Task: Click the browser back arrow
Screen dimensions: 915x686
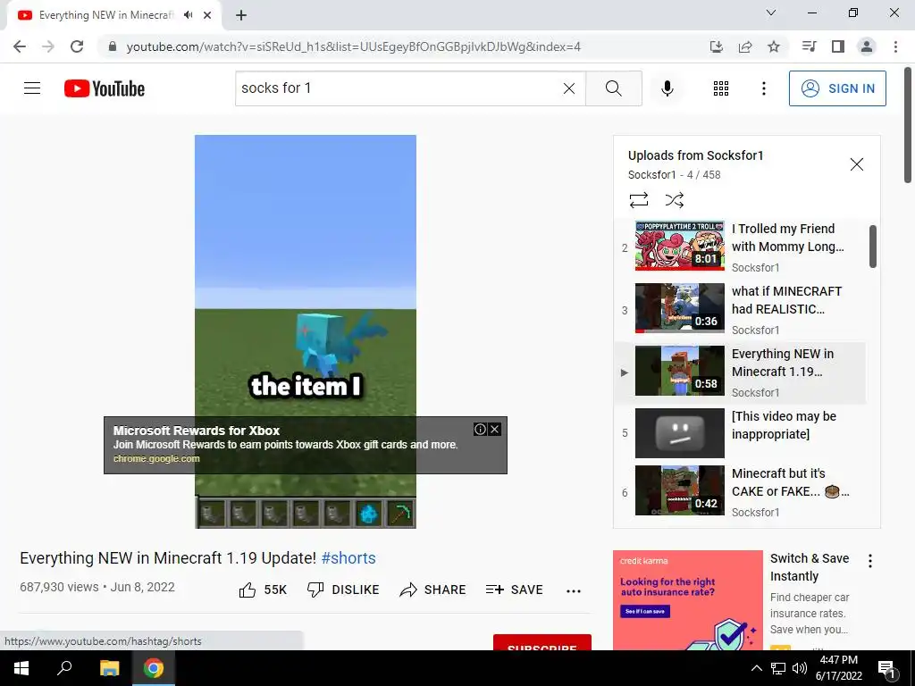Action: tap(20, 46)
